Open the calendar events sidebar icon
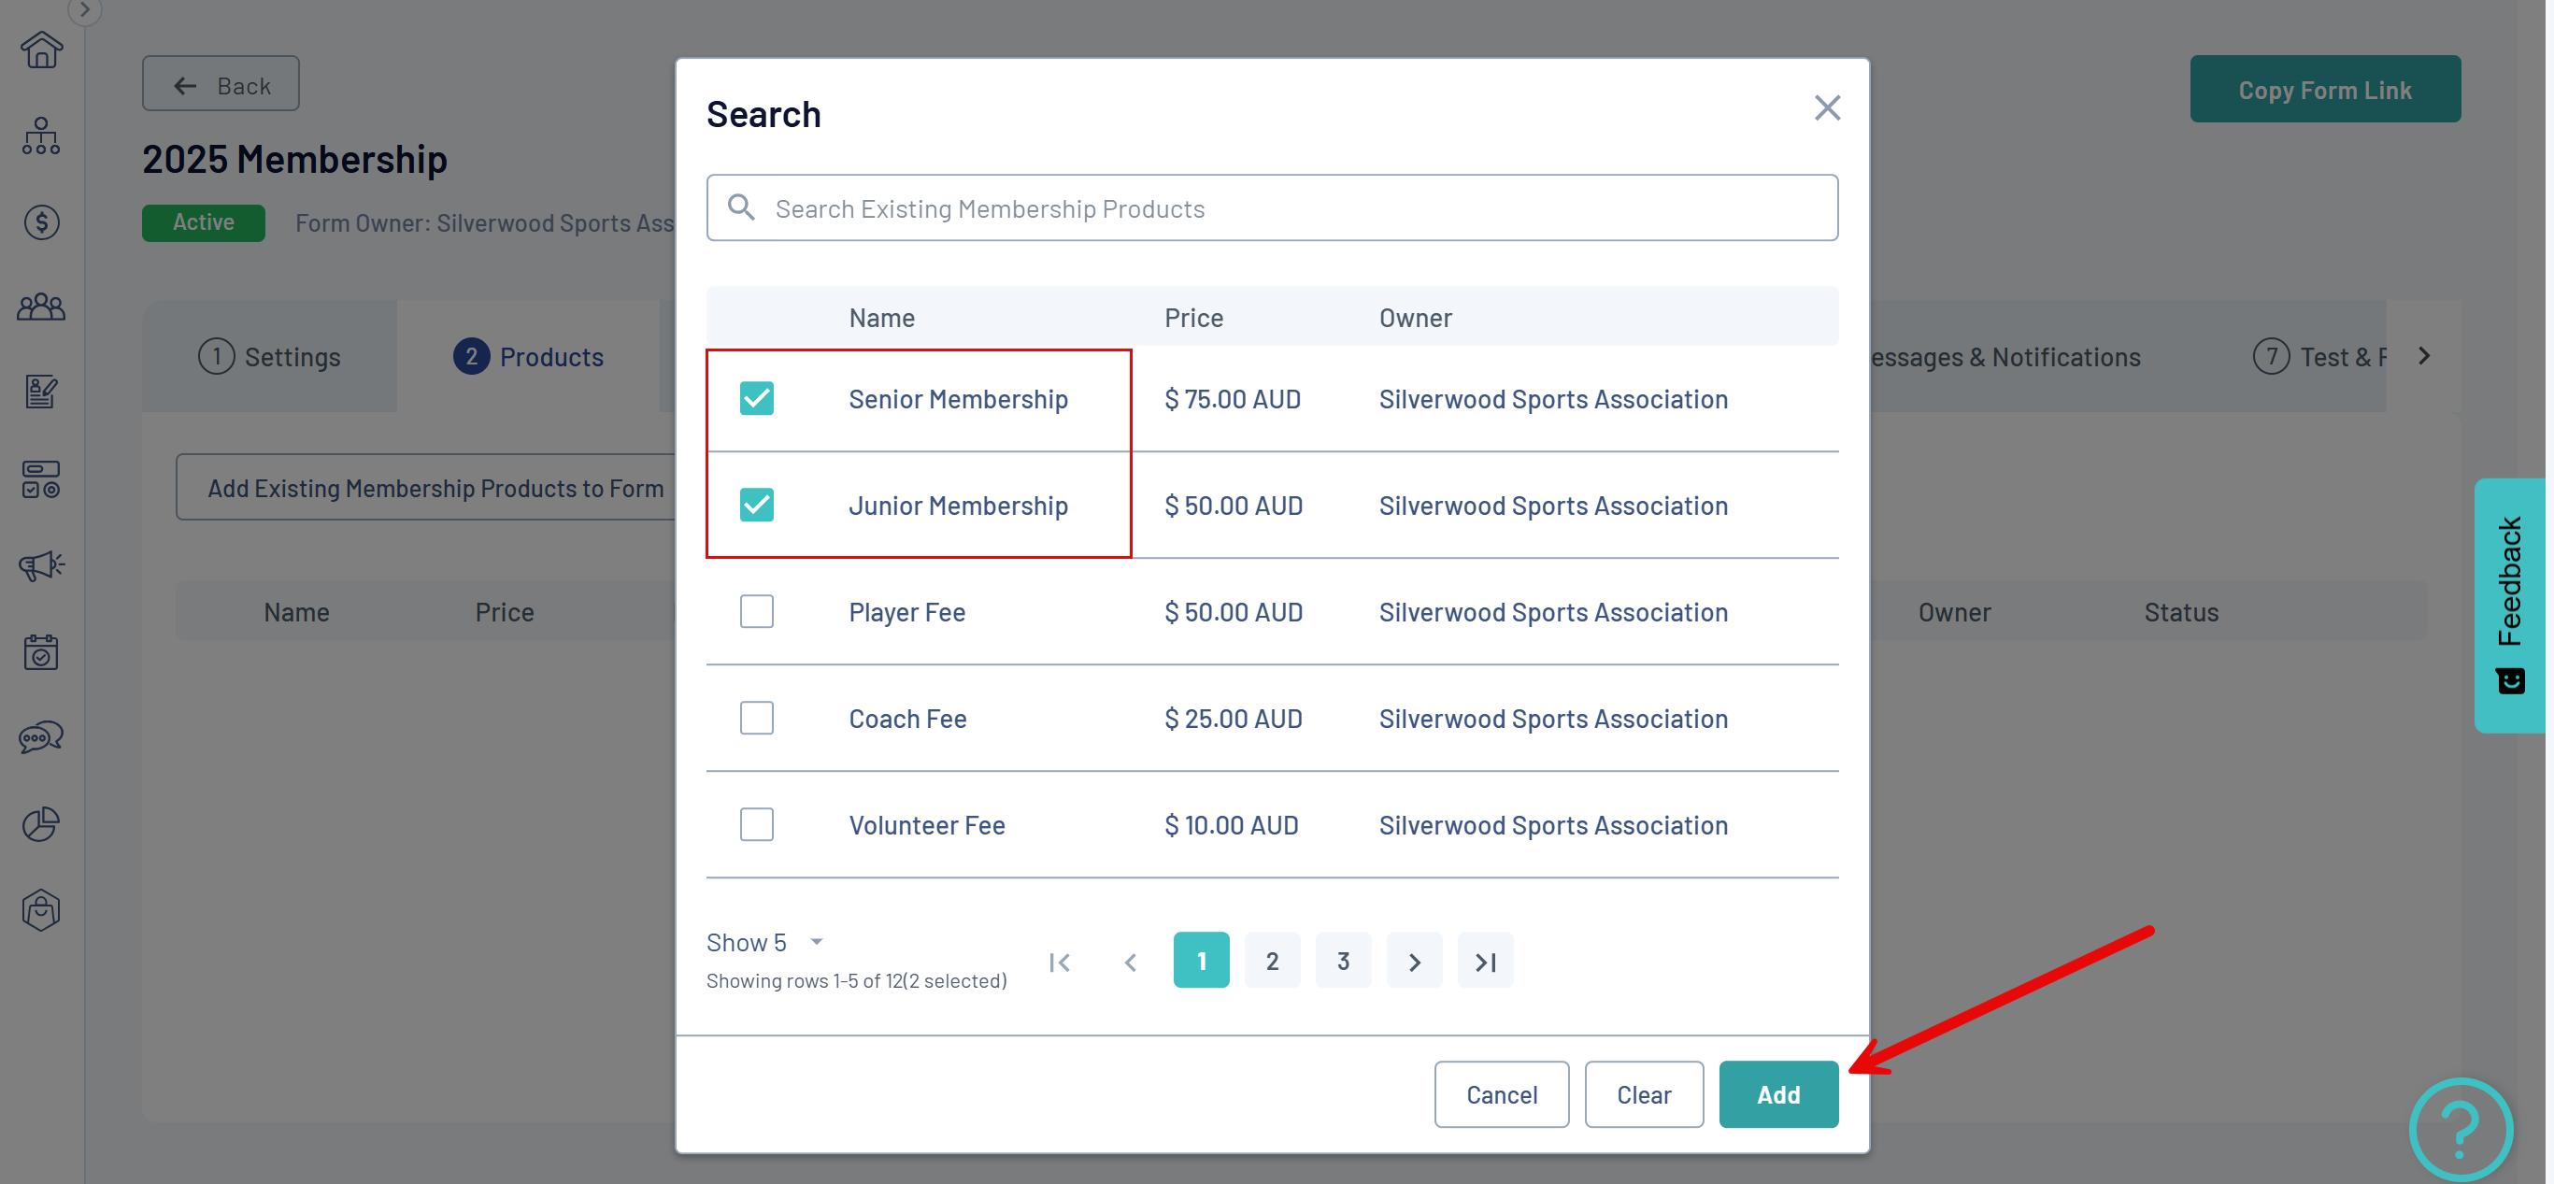The image size is (2554, 1184). point(40,652)
